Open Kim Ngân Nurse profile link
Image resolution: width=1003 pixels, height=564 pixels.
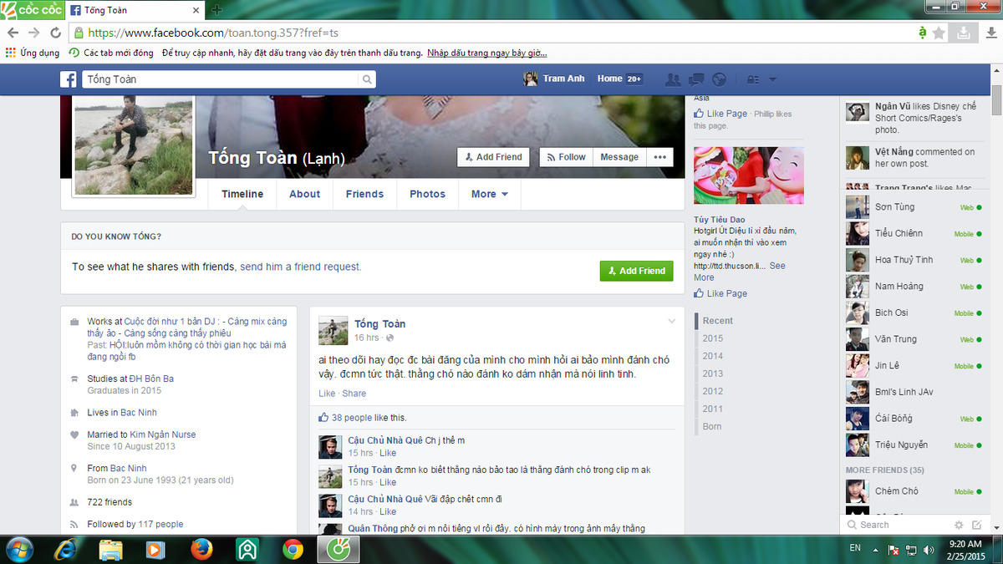(163, 434)
